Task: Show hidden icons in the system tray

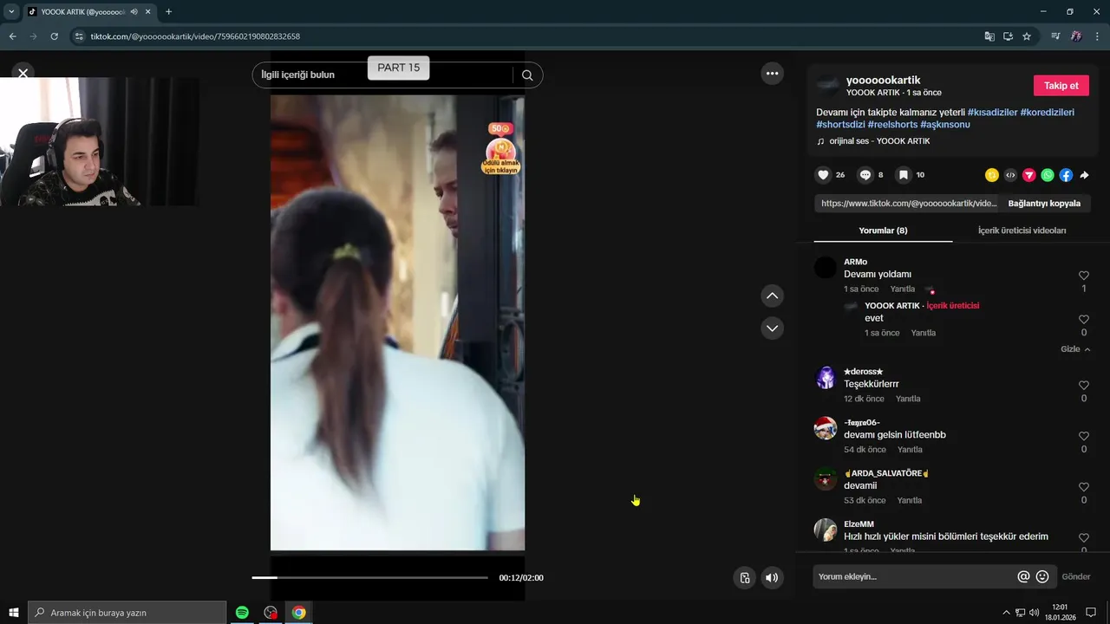Action: tap(1006, 613)
